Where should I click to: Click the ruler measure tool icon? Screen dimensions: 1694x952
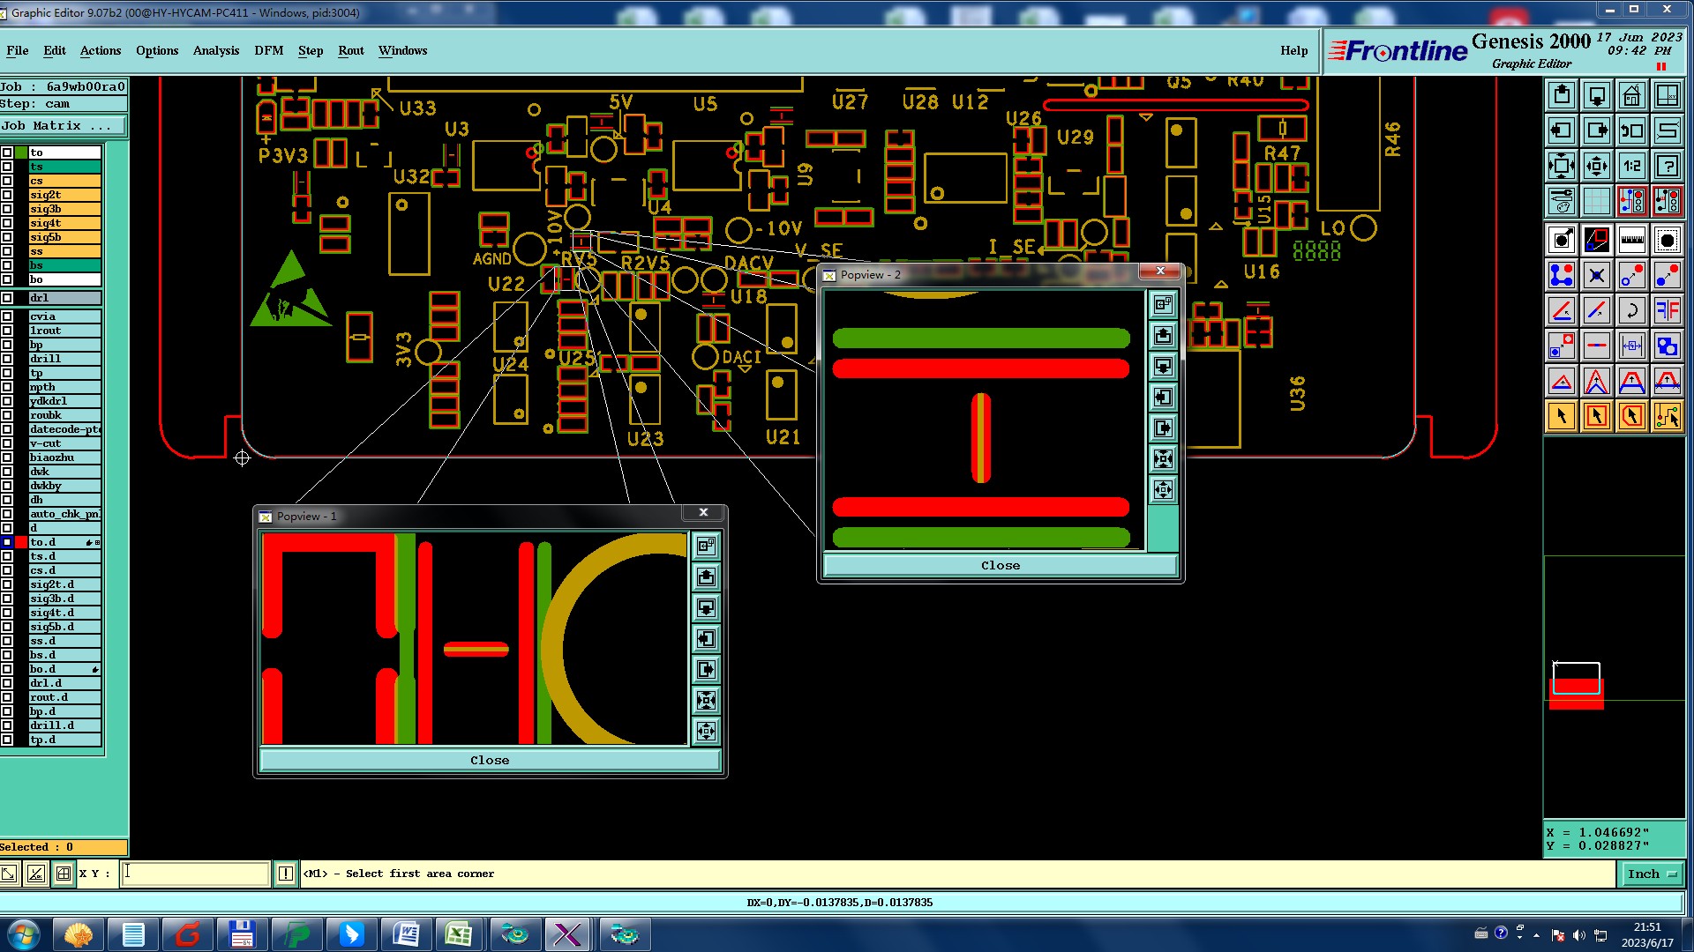pyautogui.click(x=1631, y=240)
